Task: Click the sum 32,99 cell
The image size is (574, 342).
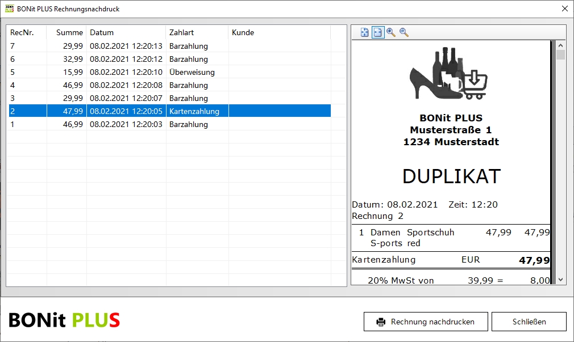Action: [x=66, y=59]
